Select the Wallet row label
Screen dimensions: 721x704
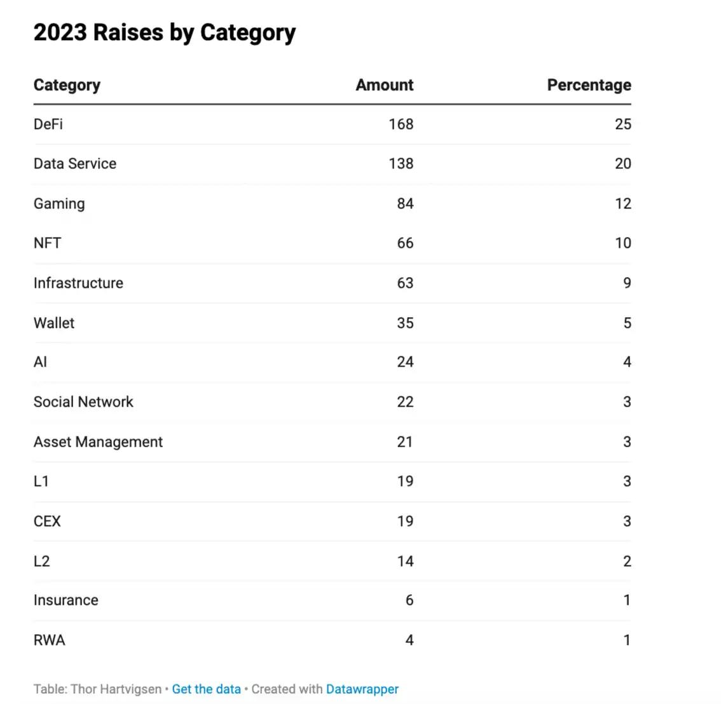(x=54, y=323)
